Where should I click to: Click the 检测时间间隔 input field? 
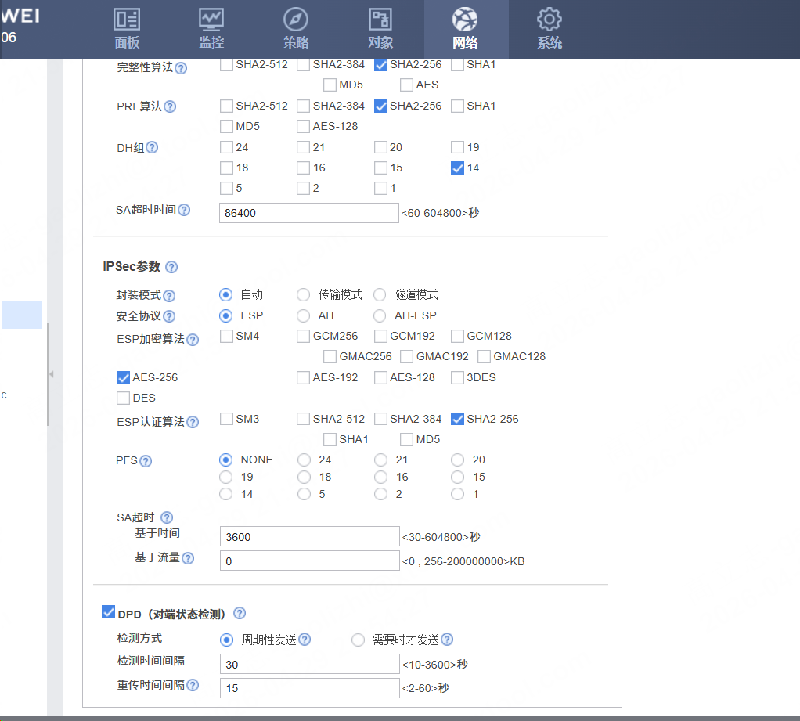click(309, 665)
